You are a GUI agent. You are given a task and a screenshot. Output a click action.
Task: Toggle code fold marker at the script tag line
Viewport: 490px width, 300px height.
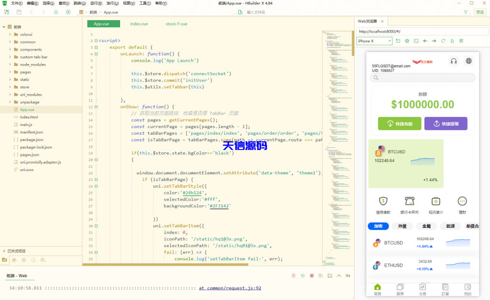click(96, 41)
